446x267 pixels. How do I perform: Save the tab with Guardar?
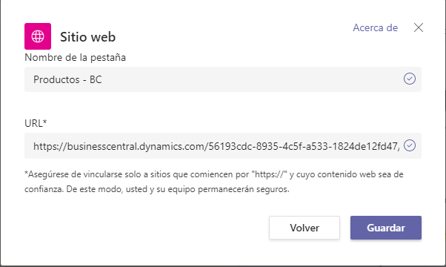tap(386, 228)
